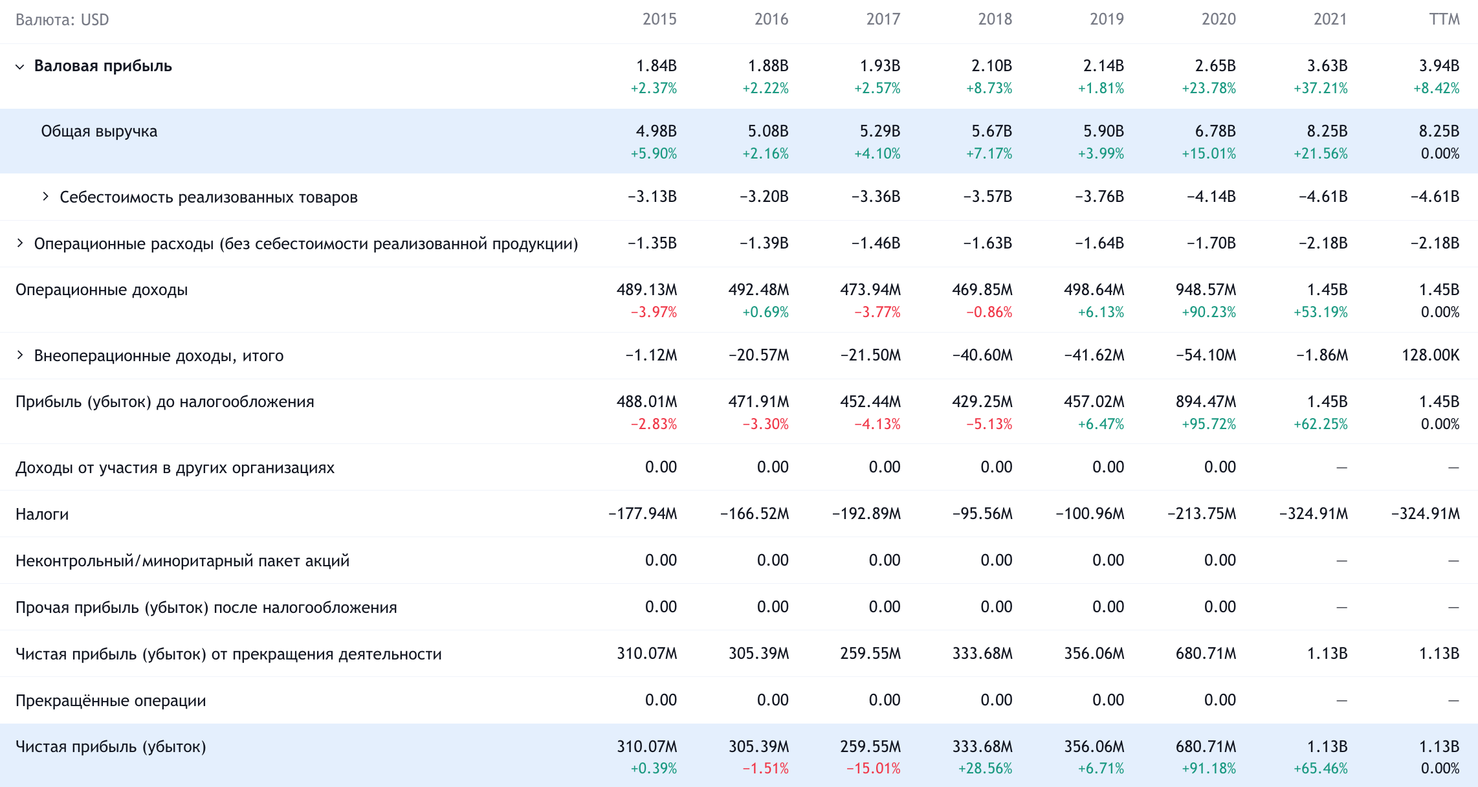Select operating income value 489.13M
This screenshot has height=787, width=1478.
coord(647,290)
